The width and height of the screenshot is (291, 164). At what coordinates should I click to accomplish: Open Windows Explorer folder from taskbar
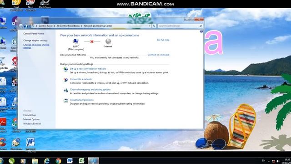click(x=35, y=161)
